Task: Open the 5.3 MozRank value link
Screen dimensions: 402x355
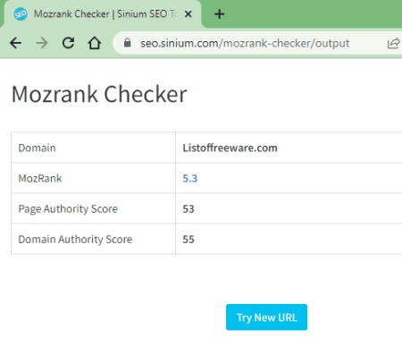Action: click(190, 178)
